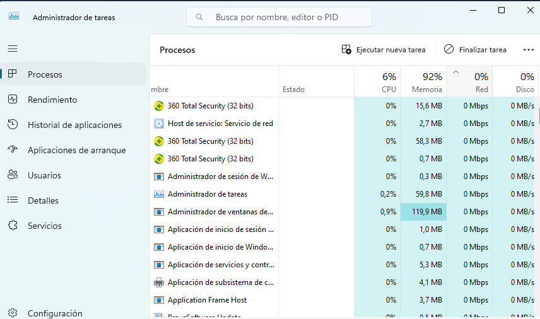This screenshot has width=540, height=319.
Task: Click the Host de servicio gear icon
Action: pyautogui.click(x=159, y=124)
